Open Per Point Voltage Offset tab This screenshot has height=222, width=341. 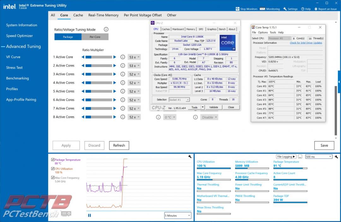click(143, 15)
